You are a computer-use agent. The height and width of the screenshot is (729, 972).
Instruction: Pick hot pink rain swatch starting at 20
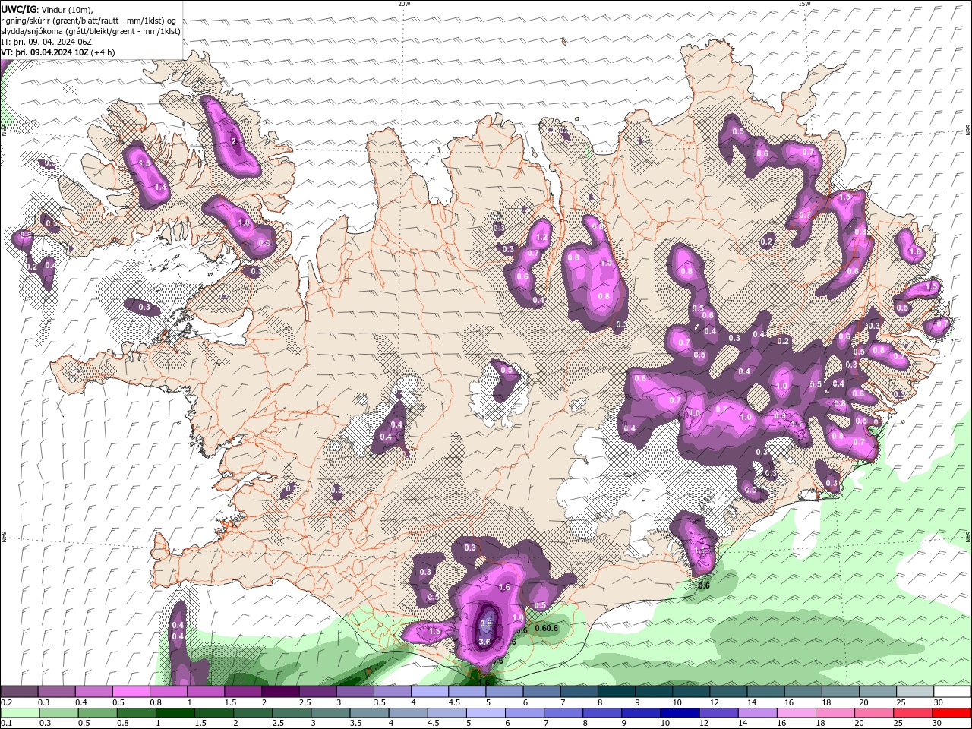[x=874, y=713]
